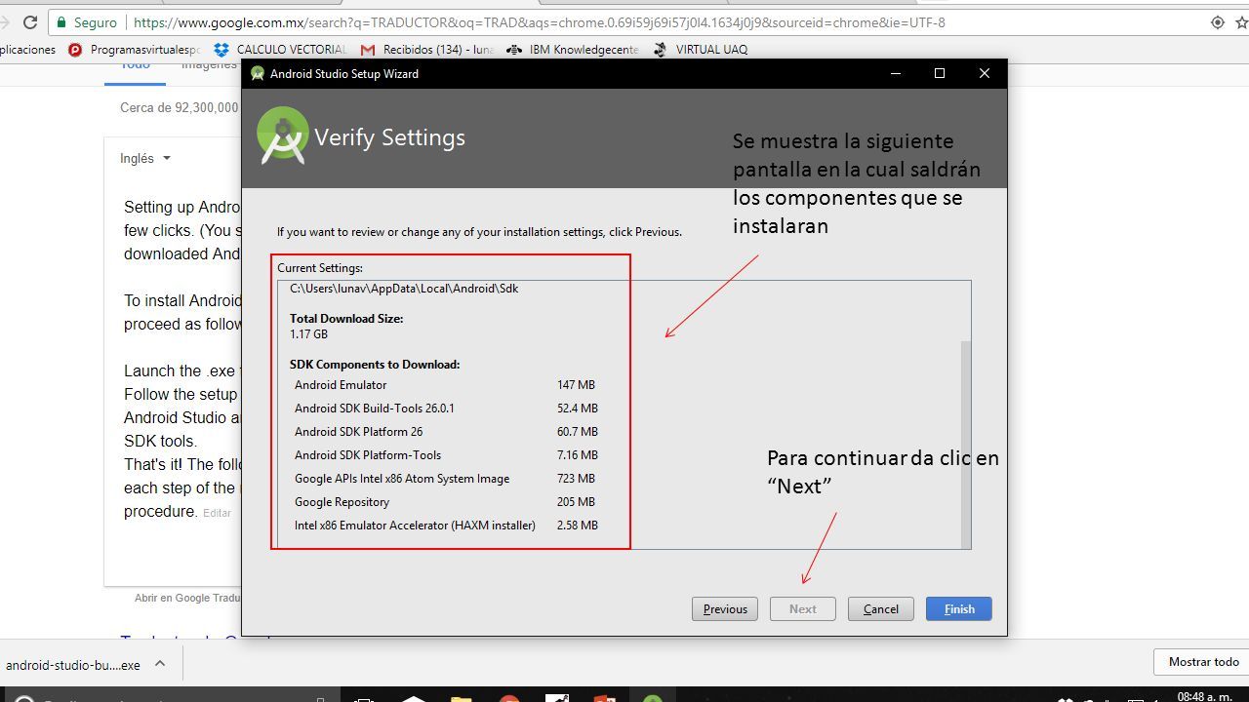Click the SDK path C:\Users\Iunav\AppData text

tap(404, 289)
